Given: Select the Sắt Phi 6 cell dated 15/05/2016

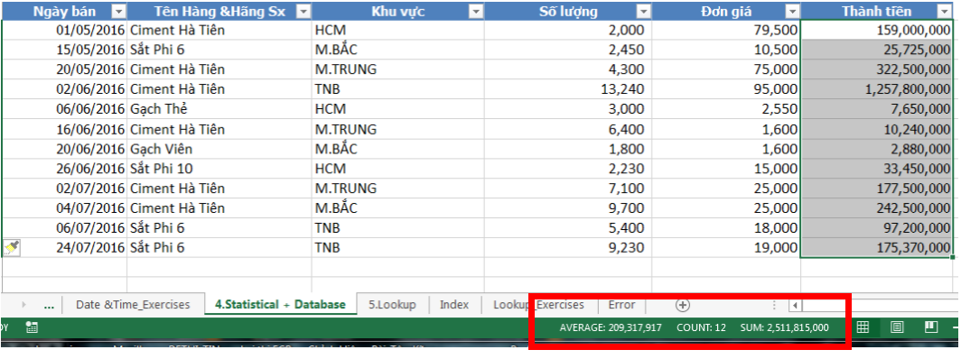Looking at the screenshot, I should point(219,50).
